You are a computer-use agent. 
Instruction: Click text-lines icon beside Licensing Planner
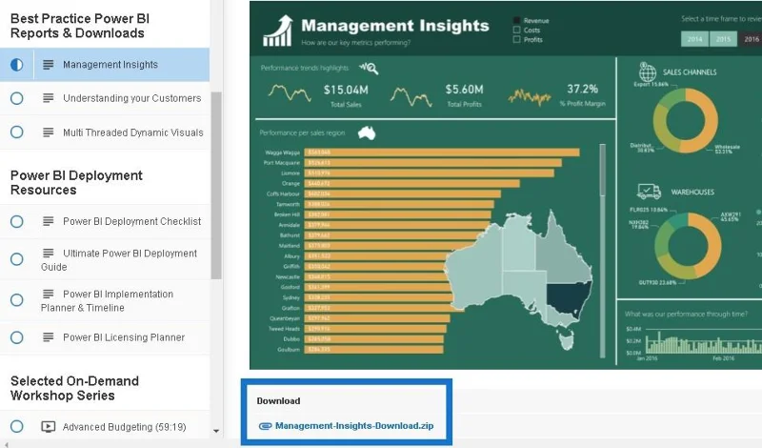point(49,336)
